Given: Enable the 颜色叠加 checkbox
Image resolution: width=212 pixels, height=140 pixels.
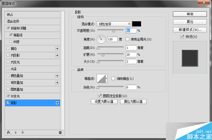Looking at the screenshot, I should click(x=8, y=75).
